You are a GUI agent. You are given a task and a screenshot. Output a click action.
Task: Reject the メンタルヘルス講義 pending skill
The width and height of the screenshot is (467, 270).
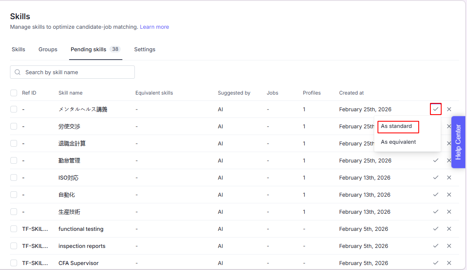449,109
